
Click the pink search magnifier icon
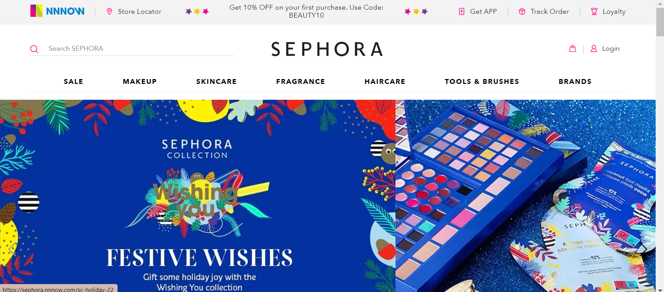point(34,49)
